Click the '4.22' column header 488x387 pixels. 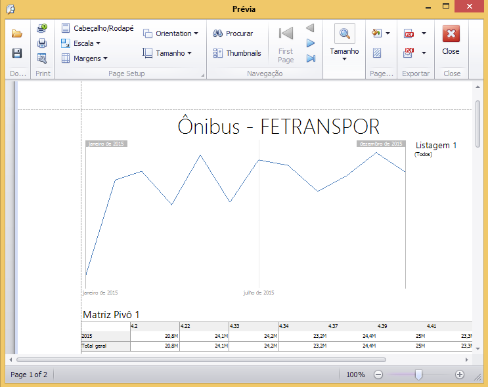coord(185,326)
